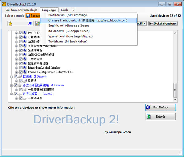184x157 pixels.
Task: Click the Refresh button green icon
Action: click(149, 117)
